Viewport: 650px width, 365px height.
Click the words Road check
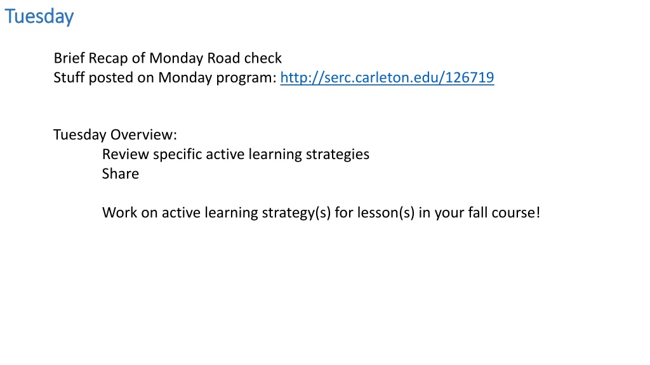pos(244,58)
